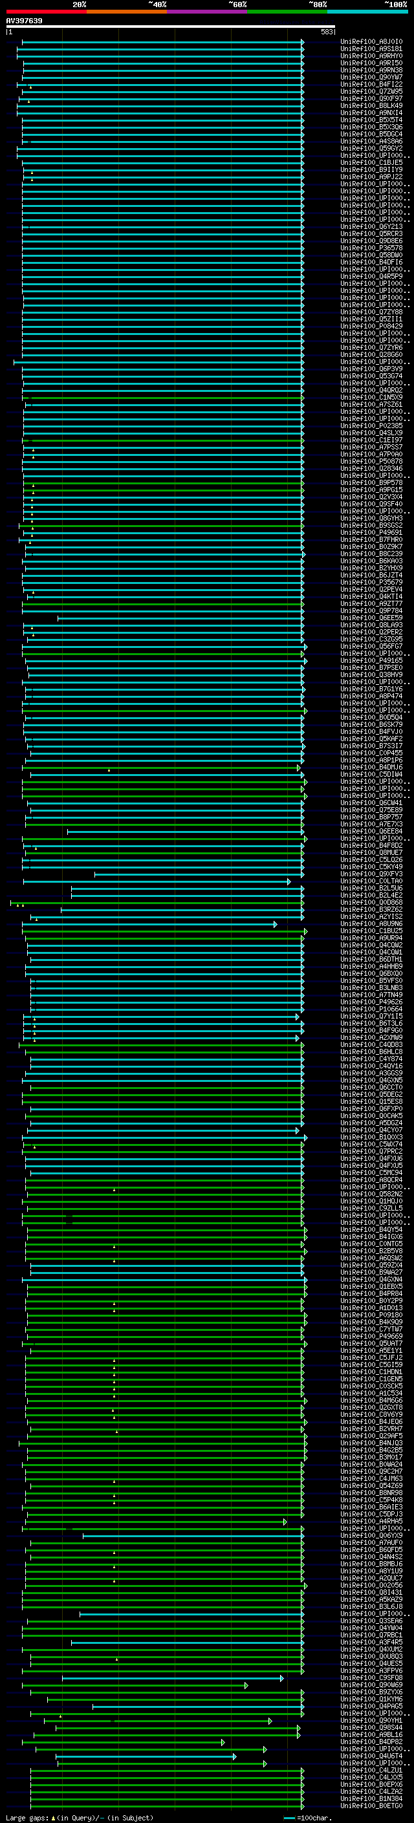The image size is (414, 1823).
Task: Open UniRef100_C4QD83 hit
Action: pos(371,1044)
